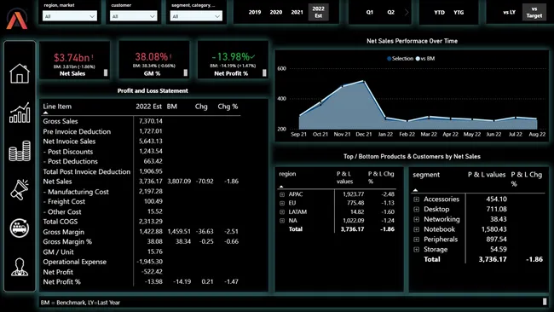The width and height of the screenshot is (554, 312).
Task: Click the vs BM legend marker
Action: 418,59
